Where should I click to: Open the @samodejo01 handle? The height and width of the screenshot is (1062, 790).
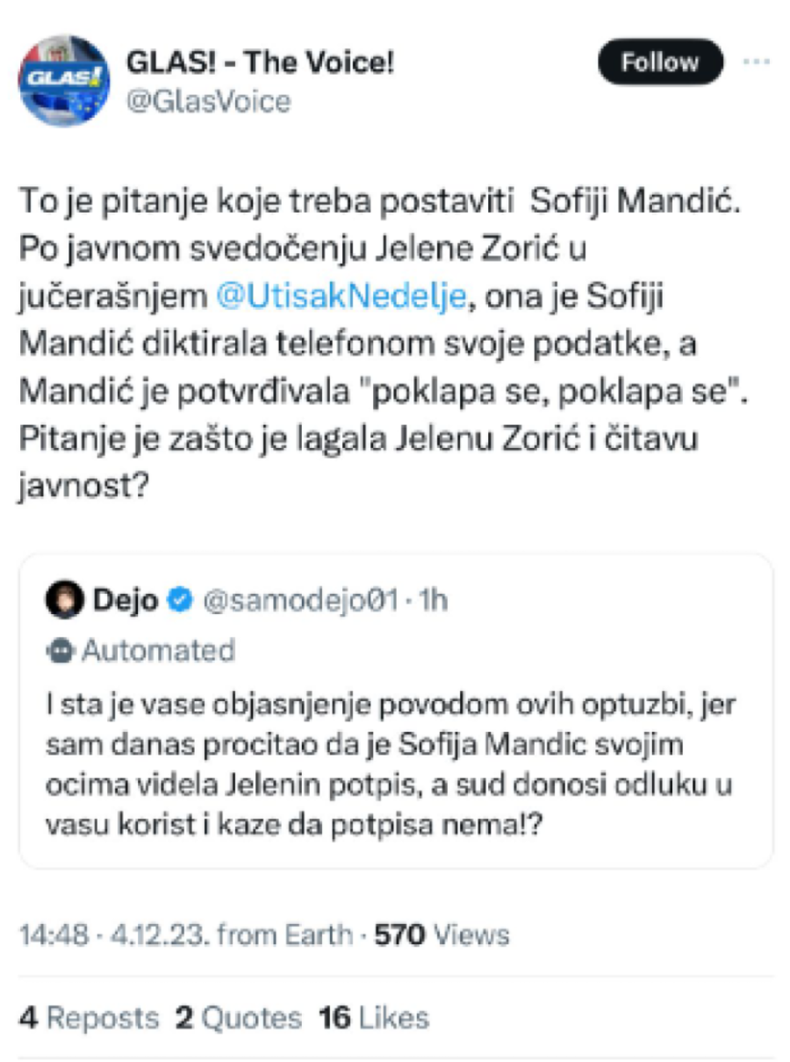(x=301, y=601)
